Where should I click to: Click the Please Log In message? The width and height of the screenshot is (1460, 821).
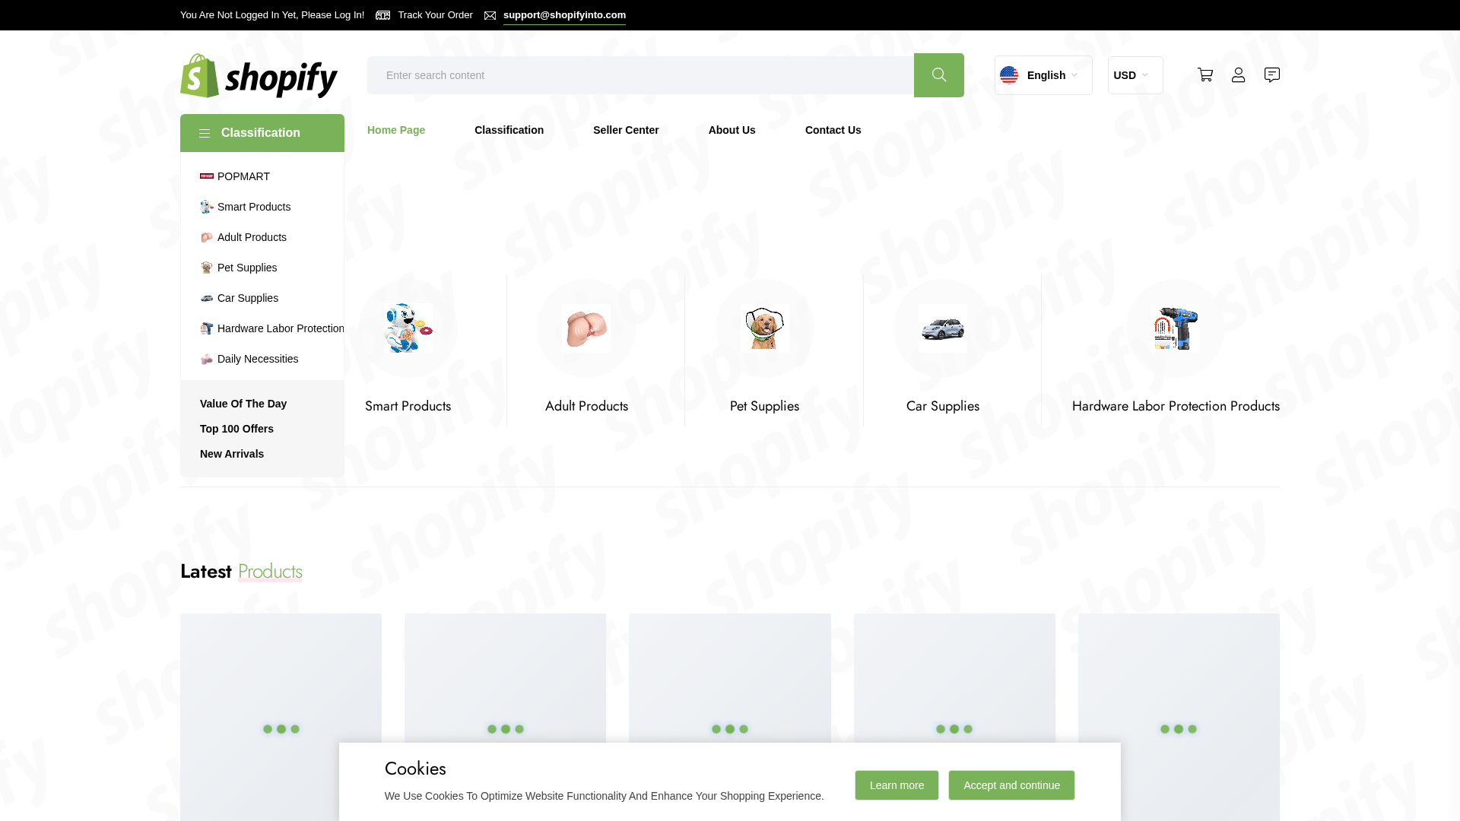pyautogui.click(x=272, y=15)
